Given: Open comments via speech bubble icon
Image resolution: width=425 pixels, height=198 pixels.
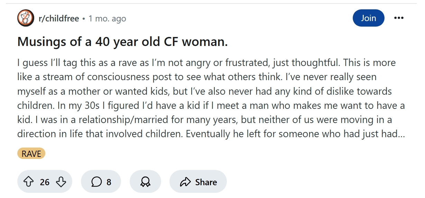Looking at the screenshot, I should tap(97, 182).
